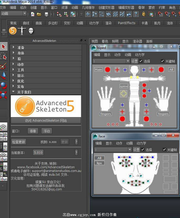Click the All button in face selector
The width and height of the screenshot is (180, 218).
pyautogui.click(x=99, y=158)
